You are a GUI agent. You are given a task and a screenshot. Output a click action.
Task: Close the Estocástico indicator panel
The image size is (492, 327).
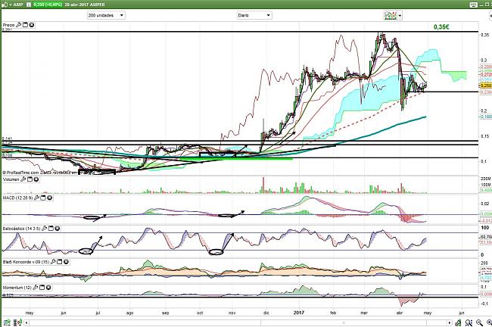(x=58, y=229)
